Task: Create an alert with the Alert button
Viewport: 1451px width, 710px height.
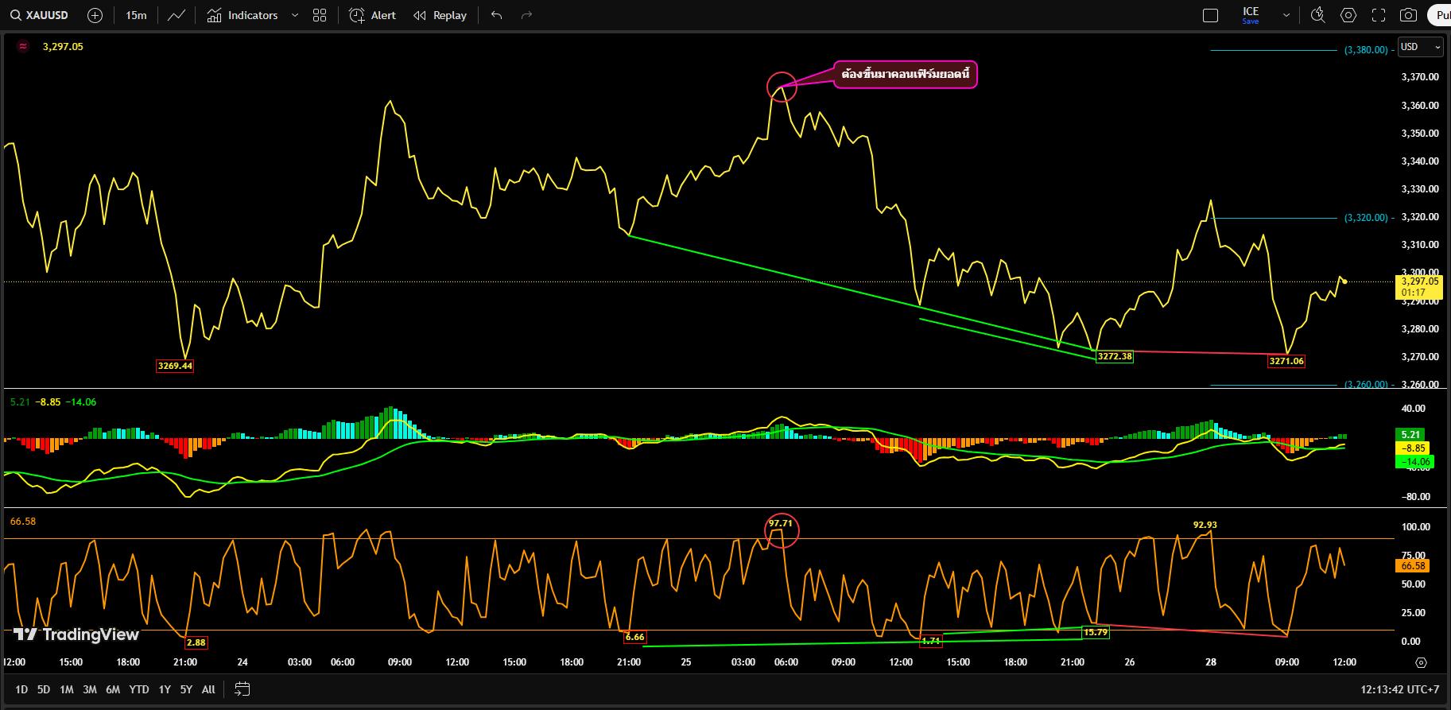Action: point(373,15)
